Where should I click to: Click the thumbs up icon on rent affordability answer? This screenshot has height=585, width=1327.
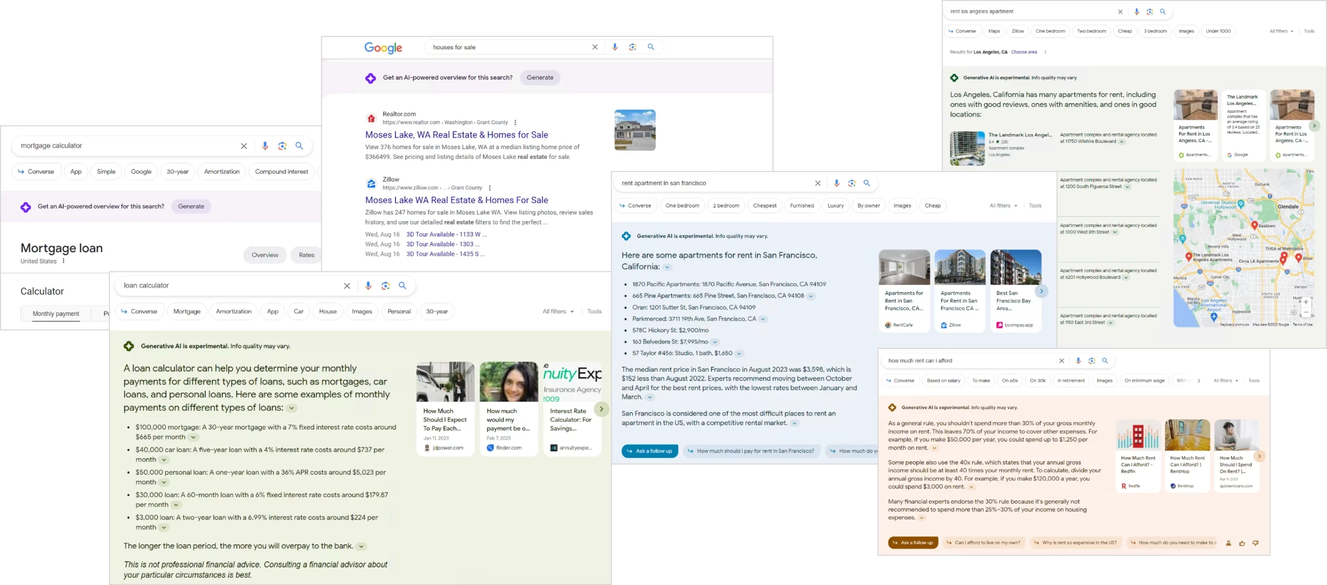tap(1242, 543)
